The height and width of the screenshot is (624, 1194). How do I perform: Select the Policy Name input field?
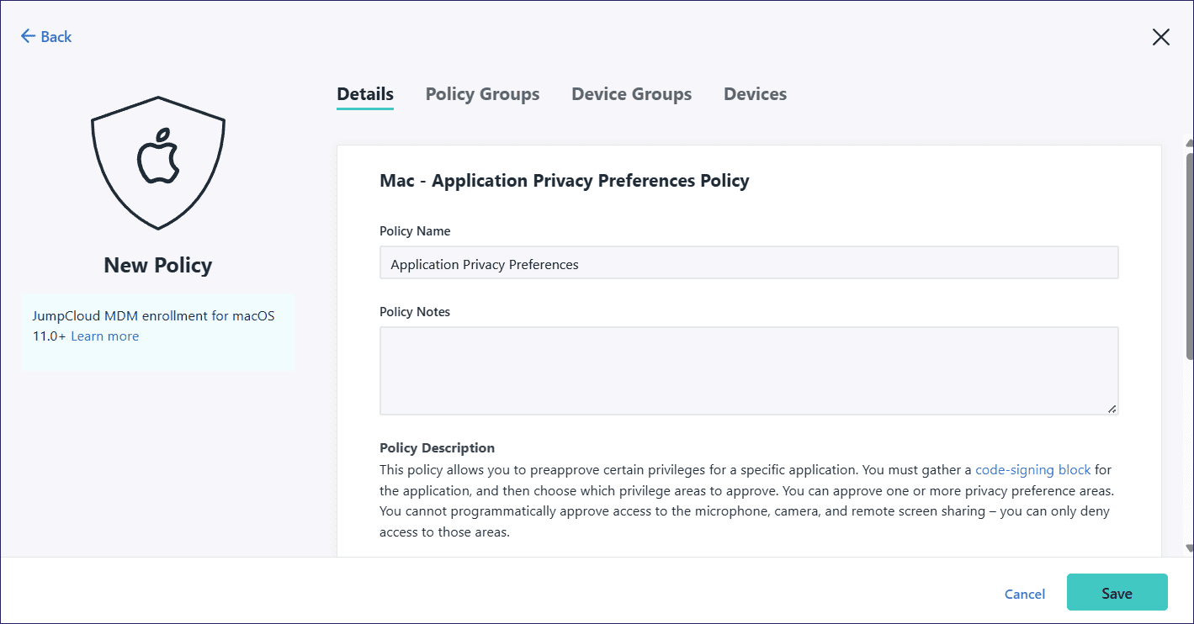[x=749, y=262]
